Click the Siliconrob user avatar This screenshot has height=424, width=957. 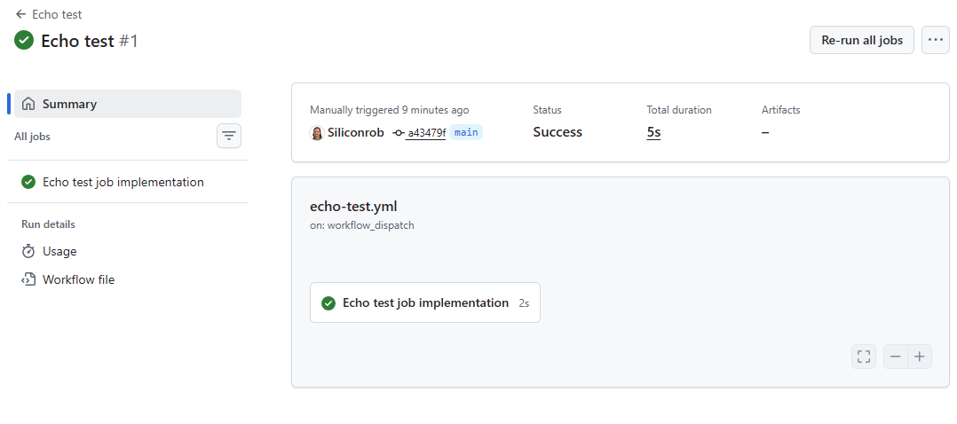pyautogui.click(x=316, y=132)
